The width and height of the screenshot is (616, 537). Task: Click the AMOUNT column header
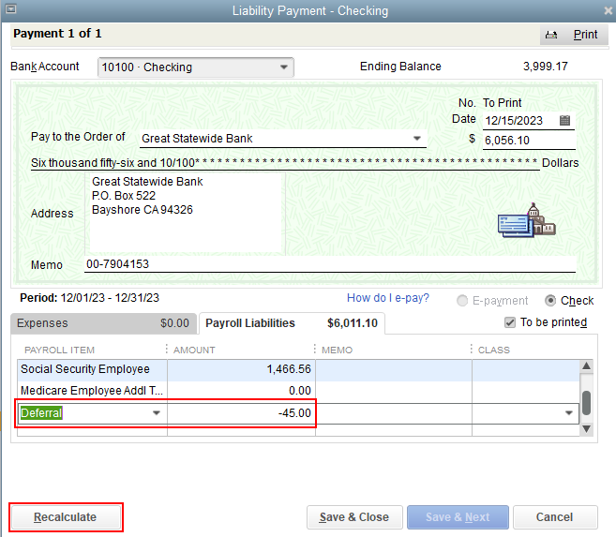click(x=194, y=350)
